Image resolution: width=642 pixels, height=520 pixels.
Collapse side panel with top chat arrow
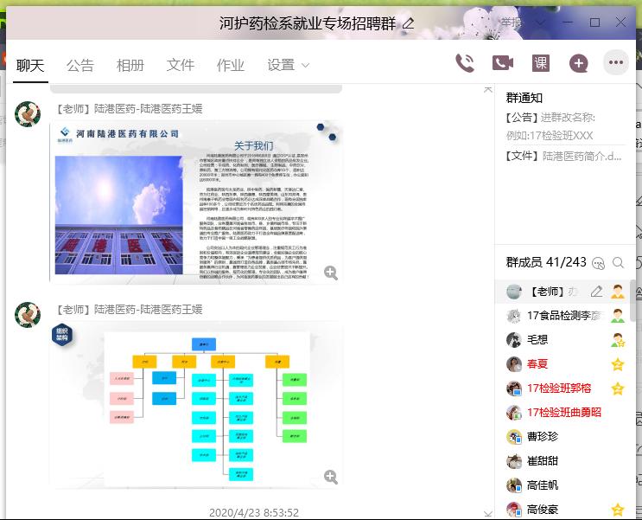pos(487,90)
